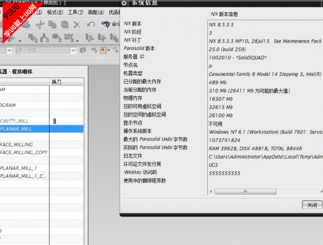Viewport: 323px width, 245px height.
Task: Select the PLANAR_MILL_1 operation
Action: click(x=19, y=168)
